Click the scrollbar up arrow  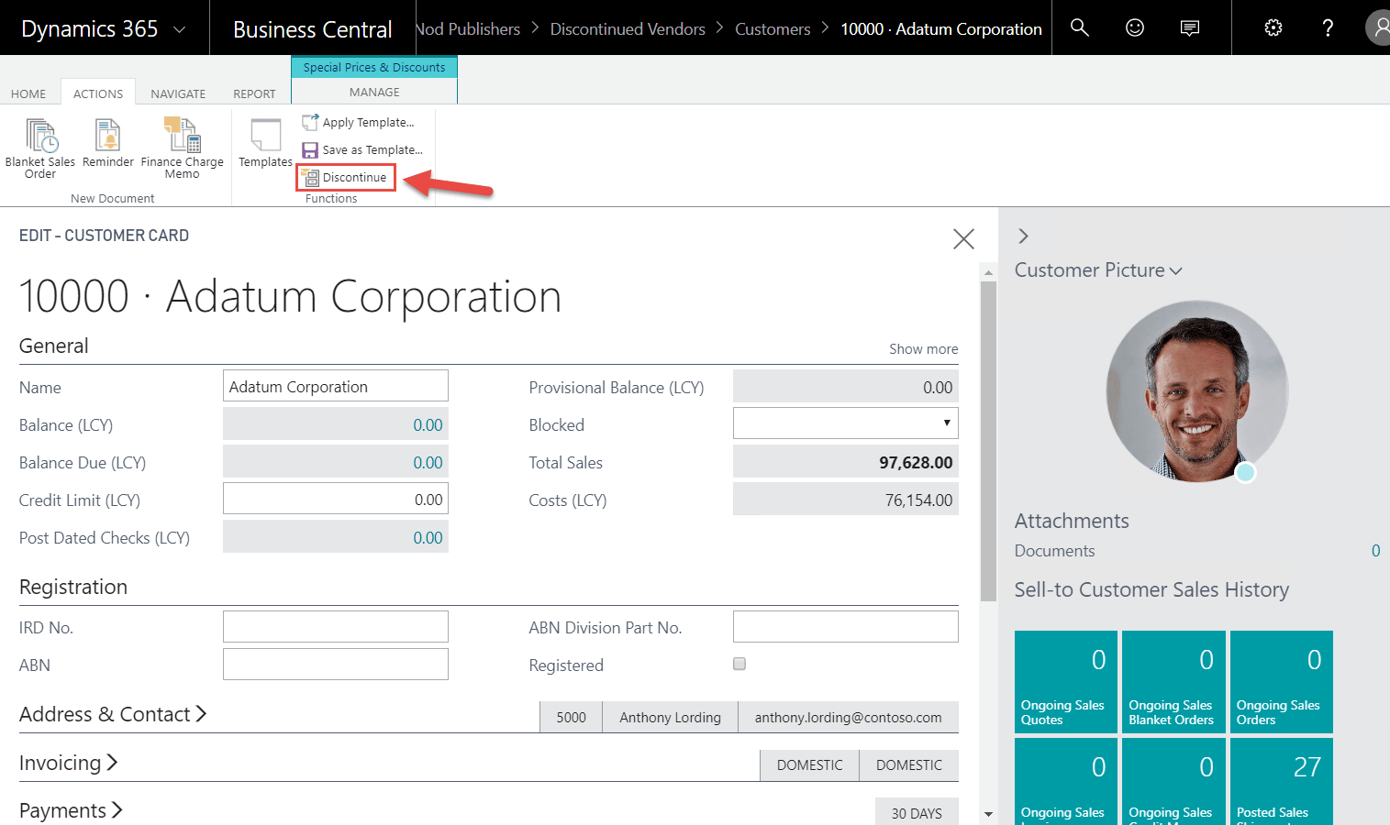[988, 272]
